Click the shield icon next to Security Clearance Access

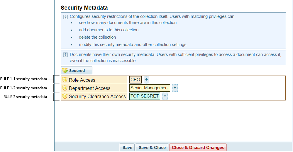[x=65, y=96]
